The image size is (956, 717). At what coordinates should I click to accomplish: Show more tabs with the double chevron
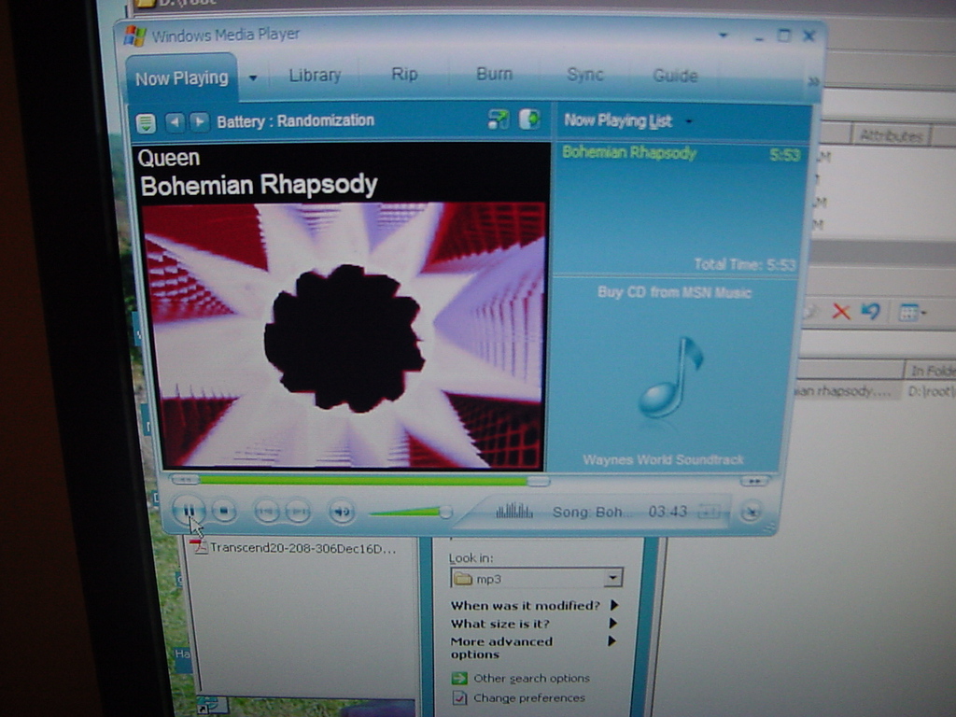point(813,81)
